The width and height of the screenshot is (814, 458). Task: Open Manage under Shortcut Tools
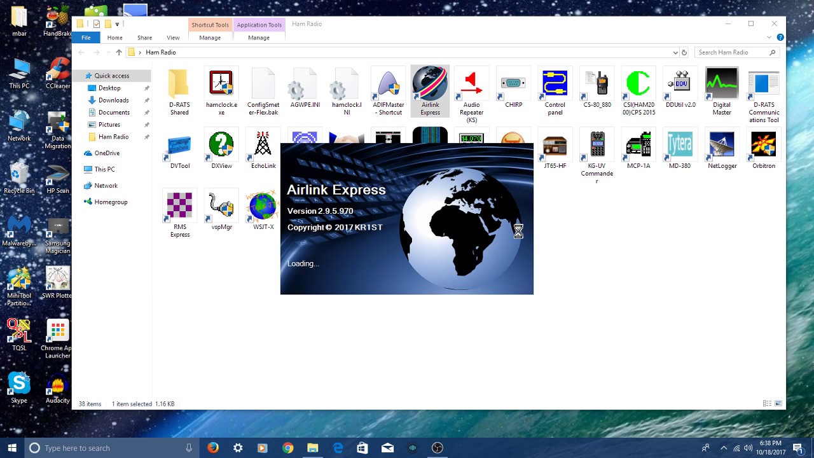tap(210, 38)
